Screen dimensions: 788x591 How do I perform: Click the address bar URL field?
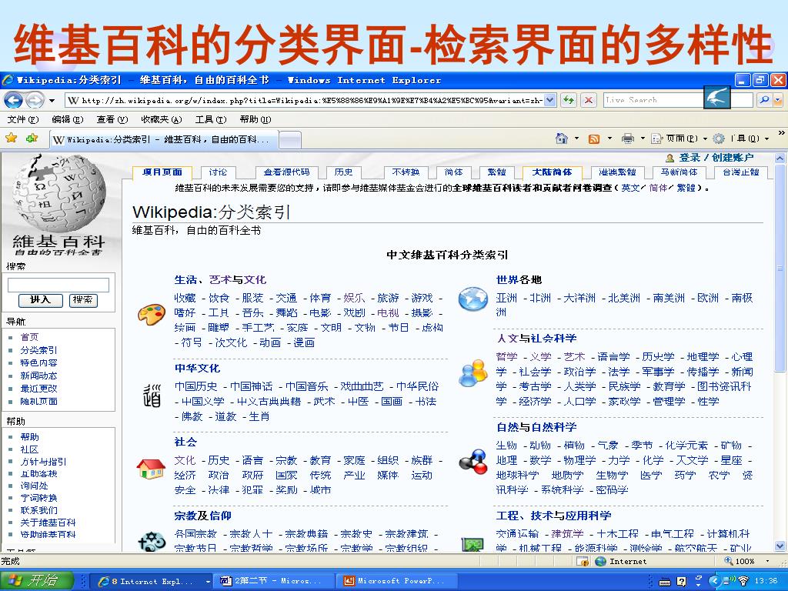click(305, 100)
